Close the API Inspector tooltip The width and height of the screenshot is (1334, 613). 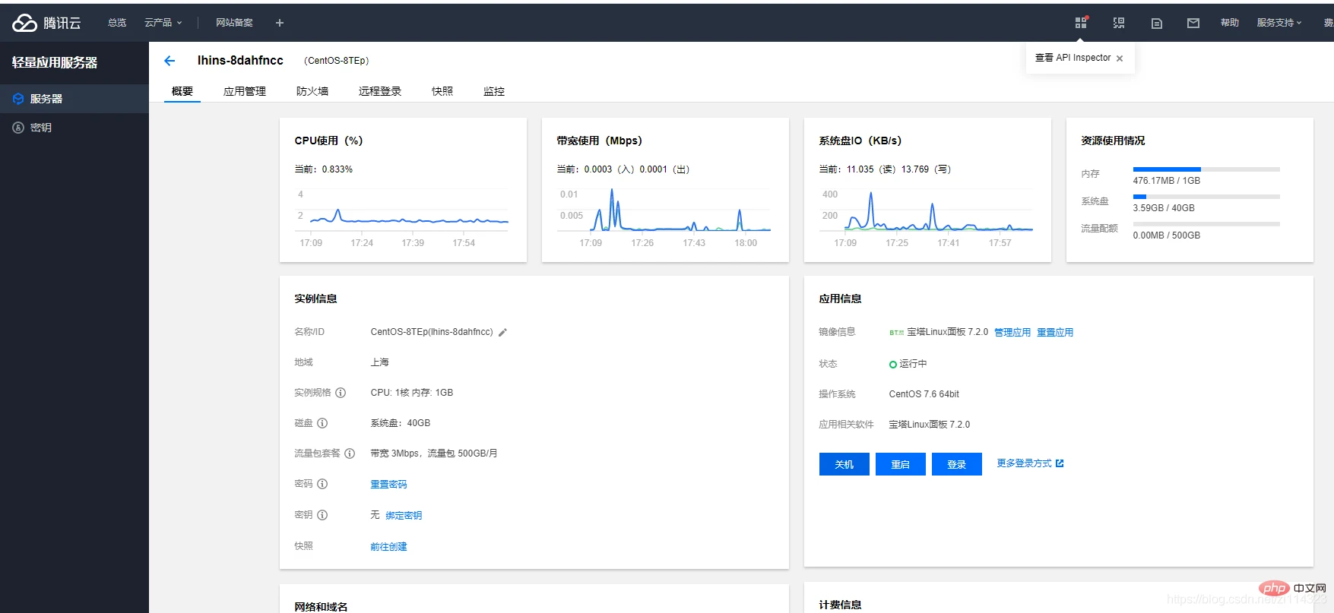coord(1120,58)
